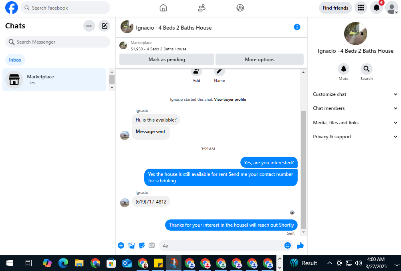Open notifications bell with 6 badge

(377, 8)
